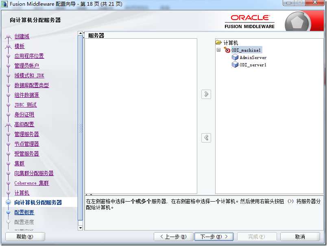
Task: Click the 取消 cancel button
Action: pyautogui.click(x=300, y=237)
